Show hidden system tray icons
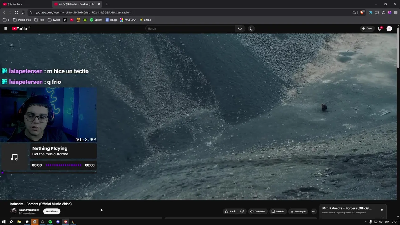 point(366,222)
